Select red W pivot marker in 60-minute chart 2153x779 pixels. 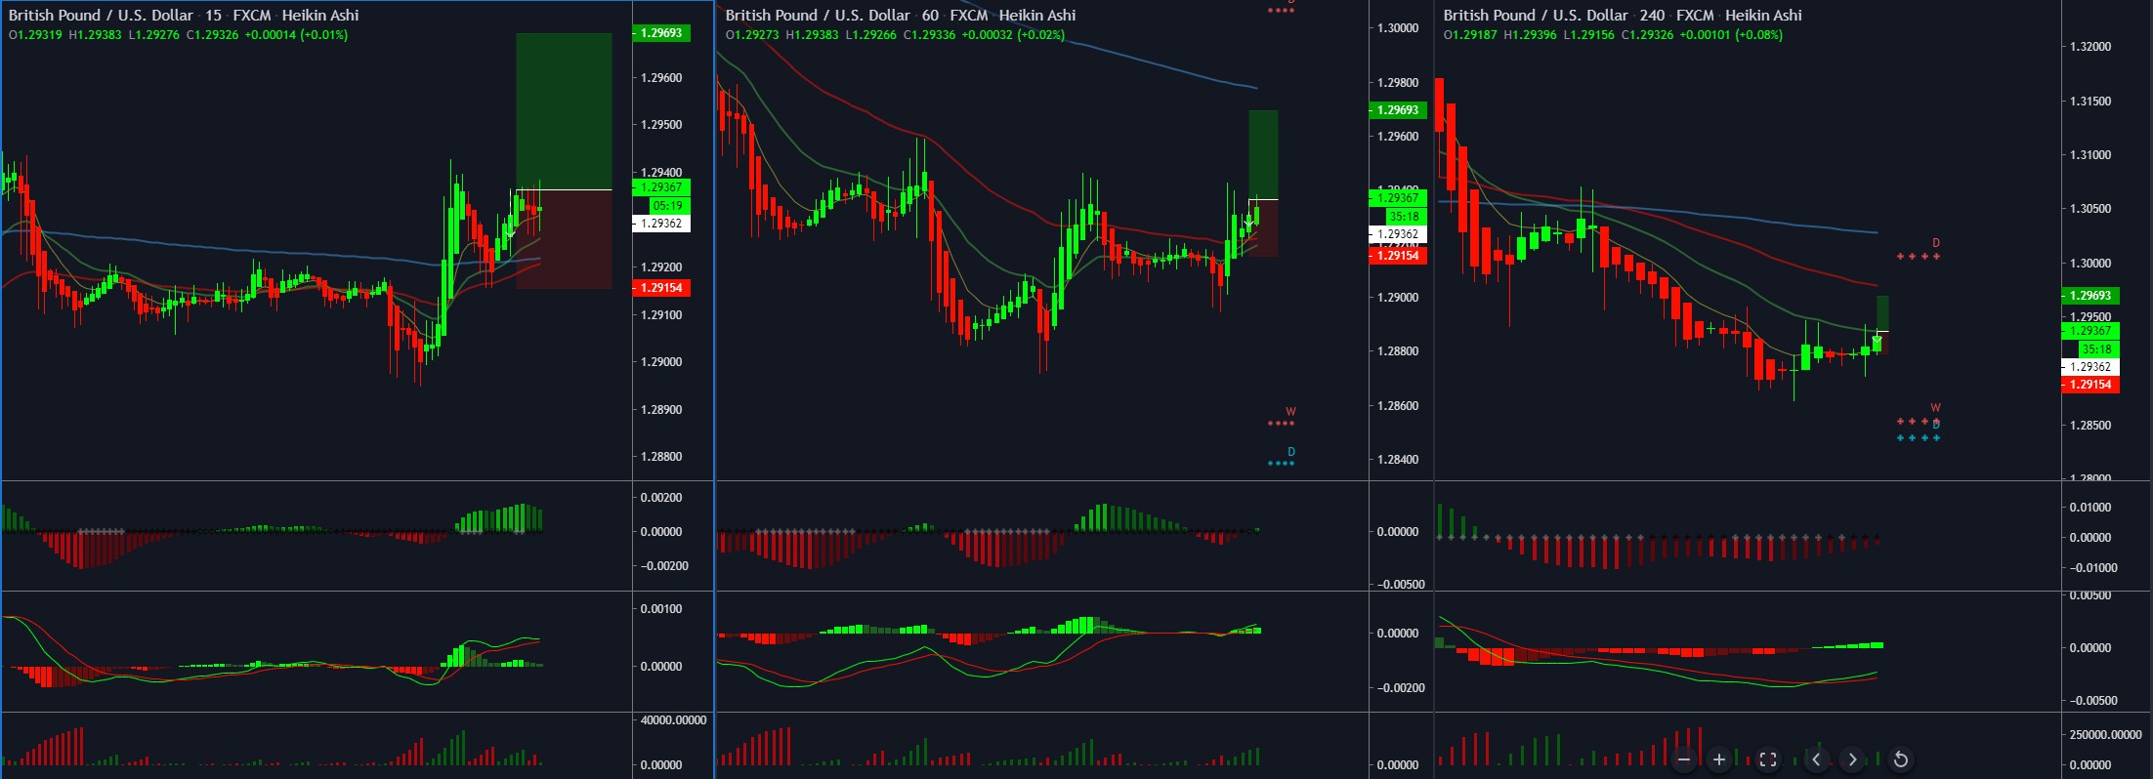pos(1289,412)
